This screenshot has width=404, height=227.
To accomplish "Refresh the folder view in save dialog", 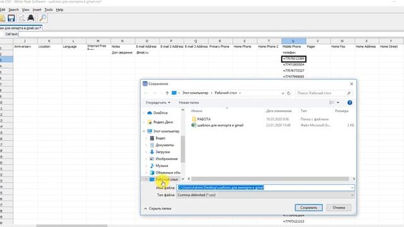I will point(289,93).
